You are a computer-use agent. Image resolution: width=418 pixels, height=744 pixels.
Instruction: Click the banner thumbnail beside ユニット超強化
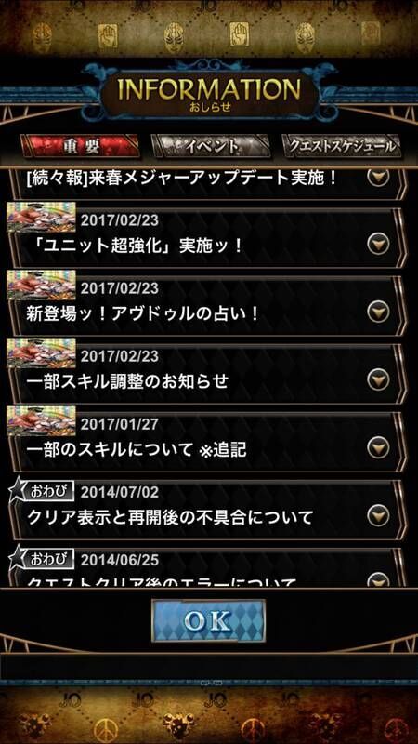tap(41, 217)
